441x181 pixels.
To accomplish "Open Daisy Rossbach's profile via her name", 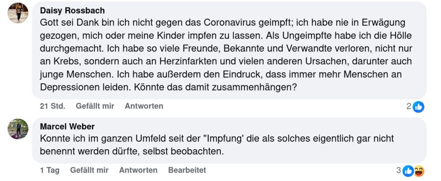I will pos(72,10).
